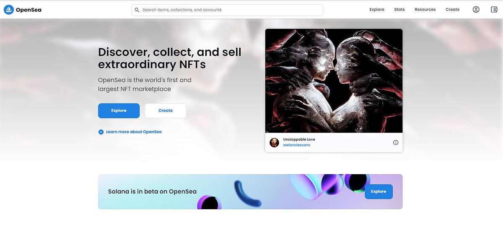Click the OpenSea wordmark text
The image size is (503, 226).
pyautogui.click(x=29, y=10)
